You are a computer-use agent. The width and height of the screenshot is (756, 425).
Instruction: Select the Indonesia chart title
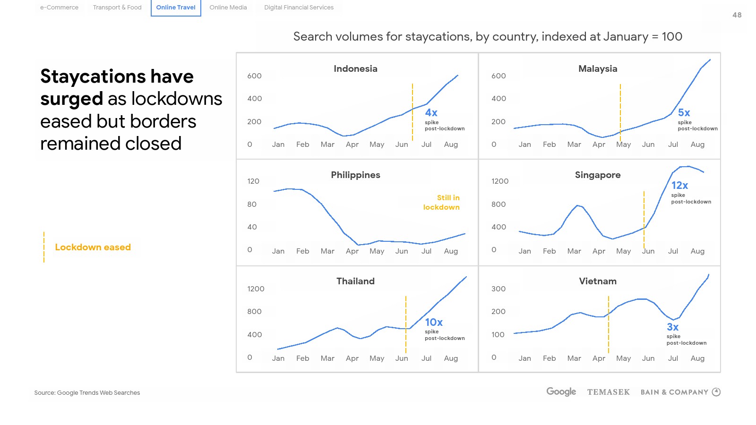[x=355, y=69]
